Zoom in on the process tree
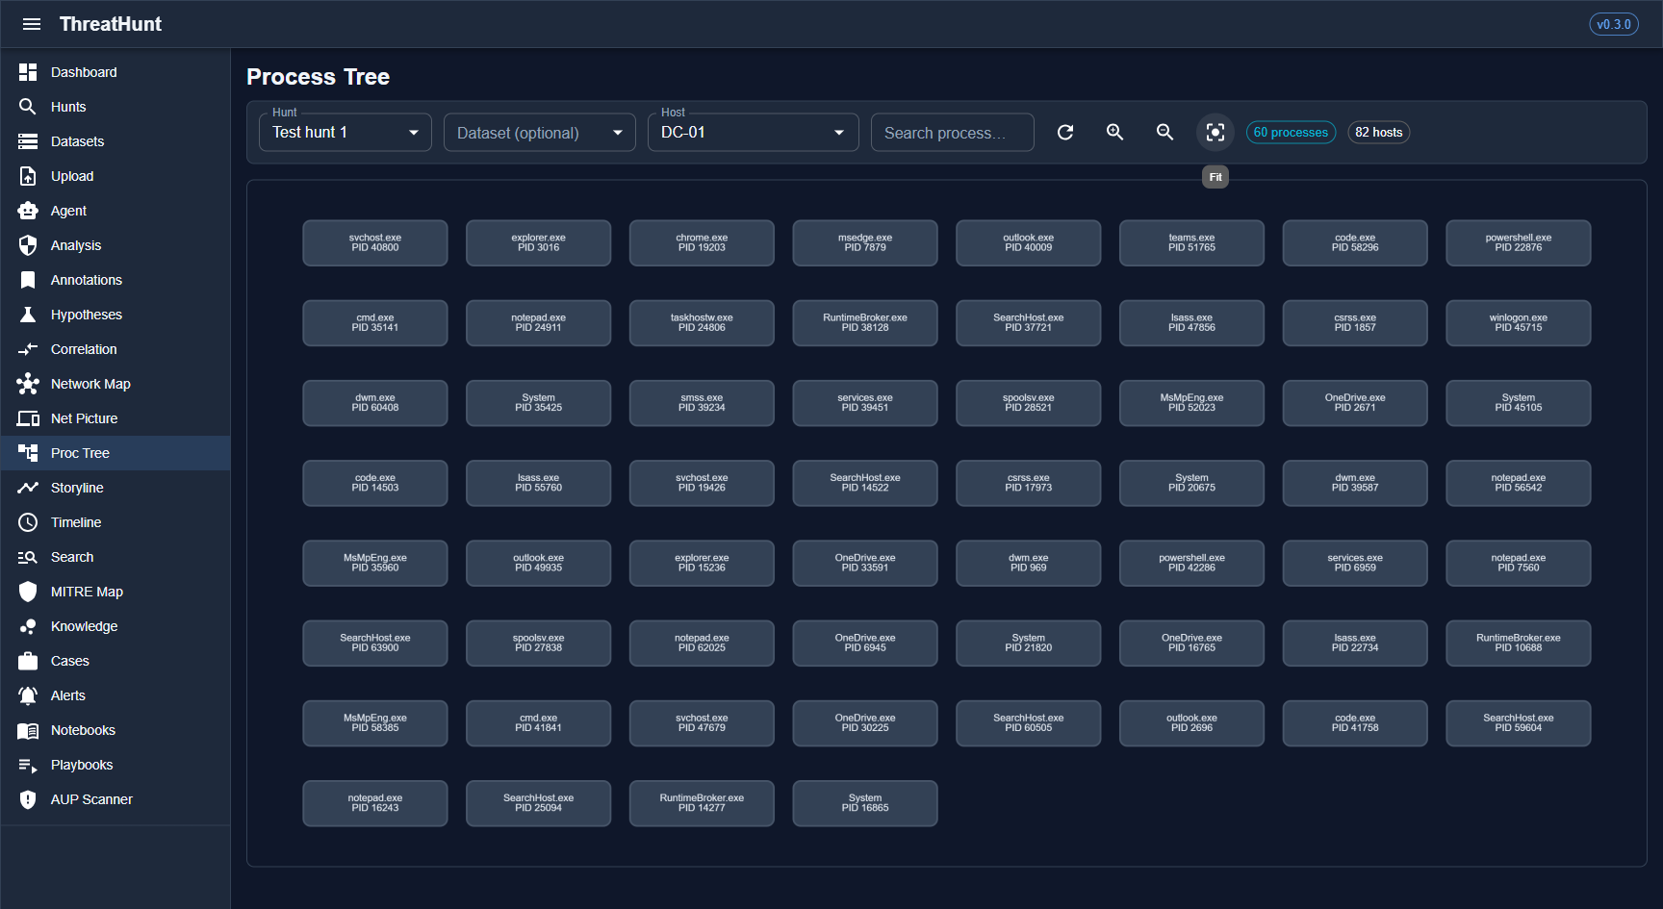Image resolution: width=1663 pixels, height=909 pixels. pos(1115,133)
